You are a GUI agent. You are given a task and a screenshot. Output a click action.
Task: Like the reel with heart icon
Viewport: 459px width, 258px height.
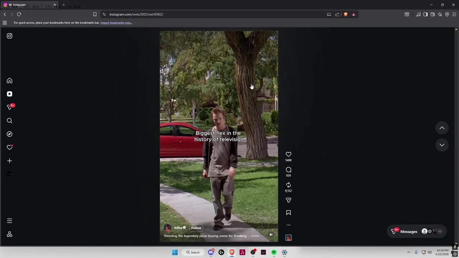point(288,154)
